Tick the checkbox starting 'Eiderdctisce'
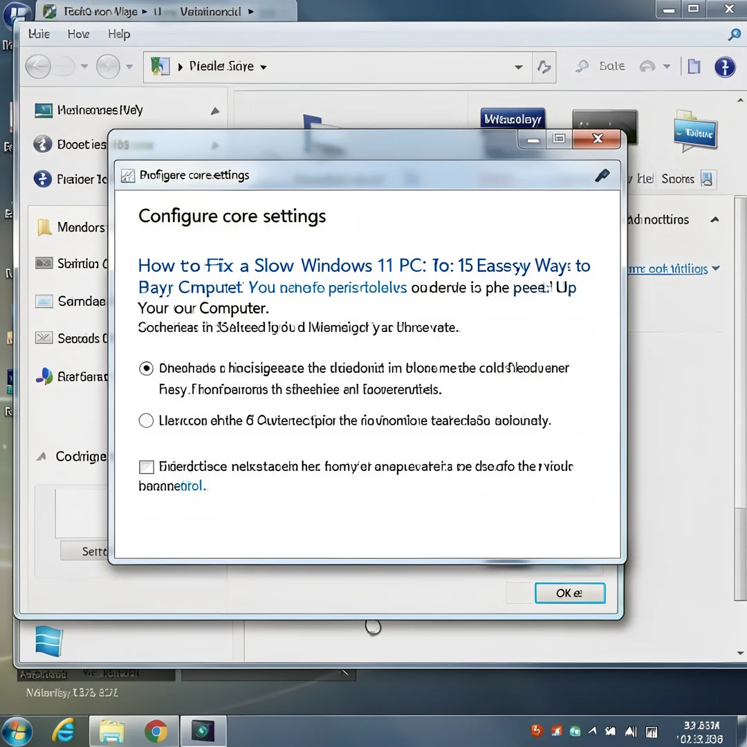This screenshot has width=747, height=747. (146, 466)
